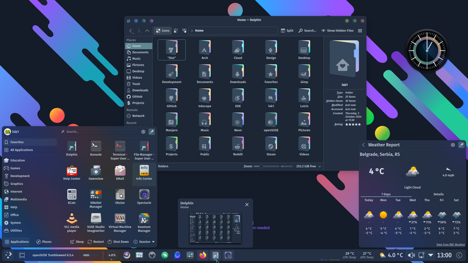Expand the free space dropdown in status bar

(x=319, y=166)
